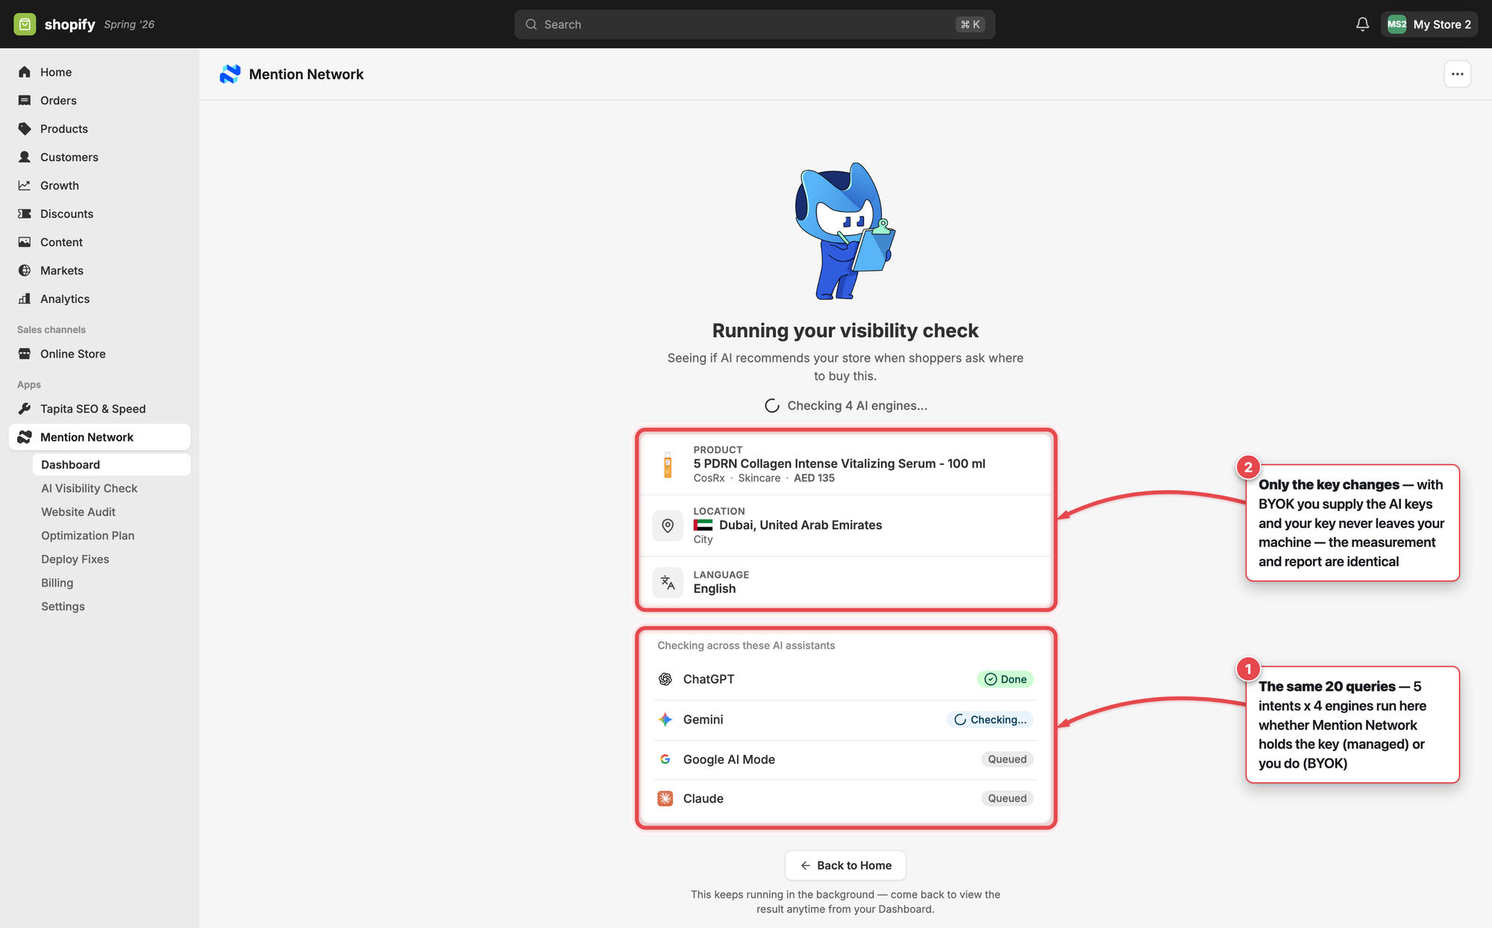Click the mascot illustration

tap(844, 231)
